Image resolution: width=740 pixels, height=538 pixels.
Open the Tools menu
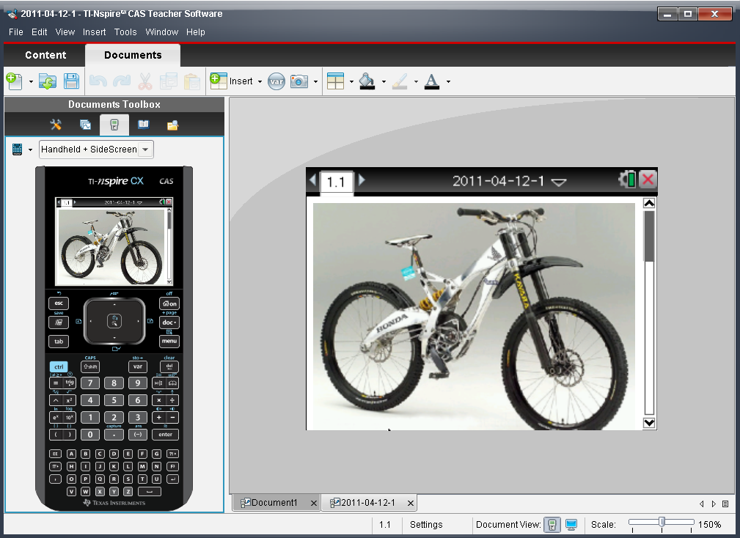pyautogui.click(x=125, y=32)
